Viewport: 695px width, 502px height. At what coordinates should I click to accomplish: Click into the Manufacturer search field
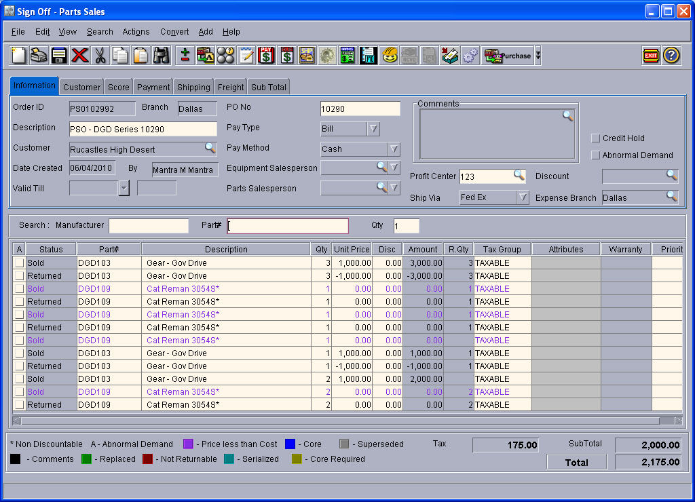pos(149,226)
